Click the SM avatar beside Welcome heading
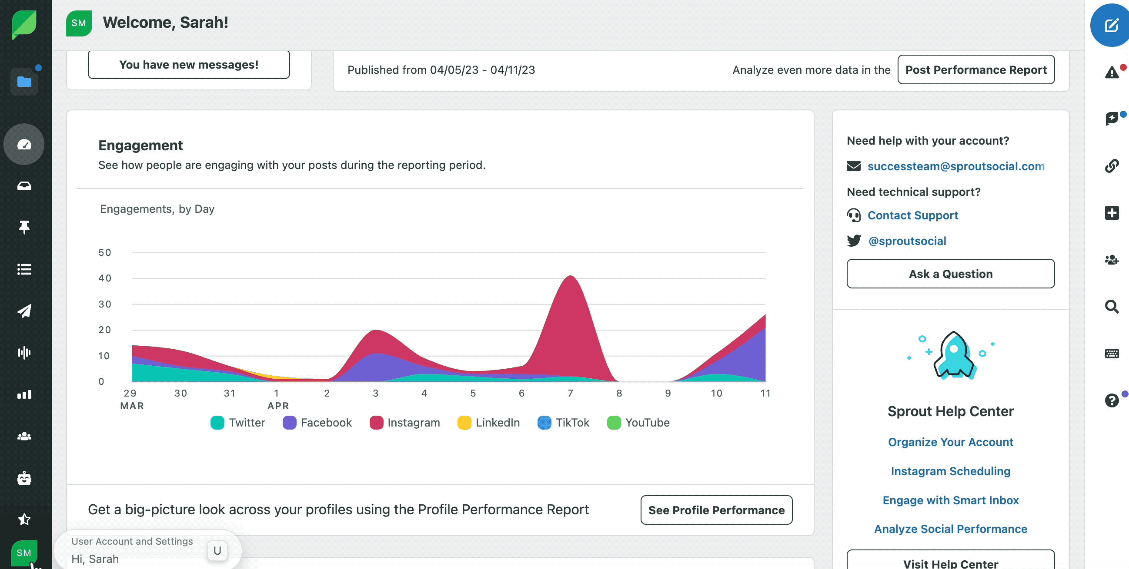Viewport: 1129px width, 569px height. click(x=79, y=23)
